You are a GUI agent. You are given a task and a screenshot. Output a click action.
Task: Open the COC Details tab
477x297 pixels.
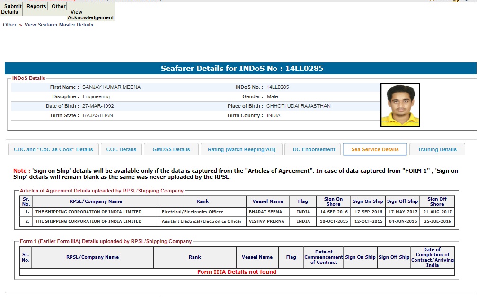121,149
